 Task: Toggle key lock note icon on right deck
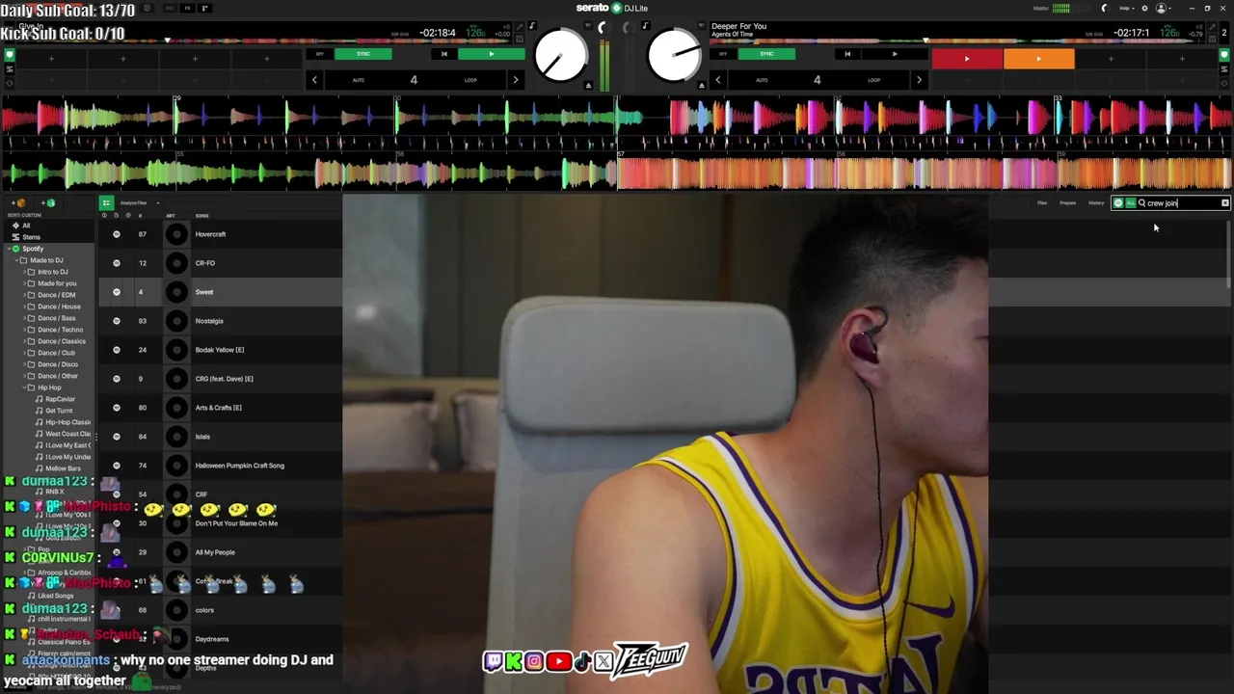point(645,26)
